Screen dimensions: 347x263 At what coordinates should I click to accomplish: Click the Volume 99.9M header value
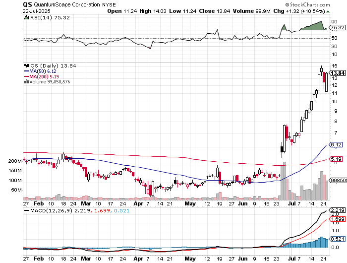coord(252,11)
